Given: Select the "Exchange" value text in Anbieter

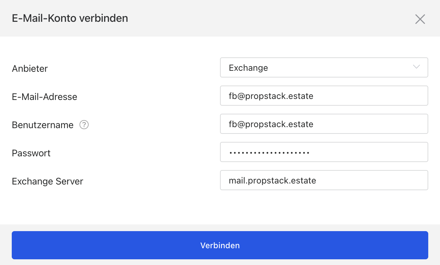Looking at the screenshot, I should coord(248,68).
